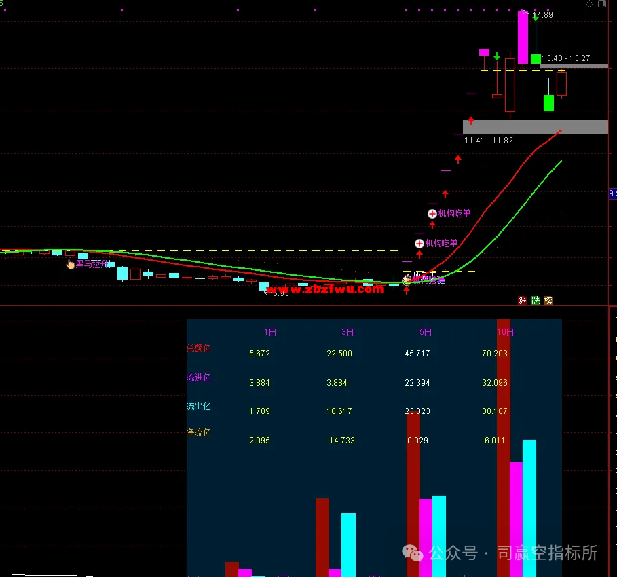This screenshot has width=617, height=577.
Task: Click the 总额亿 row label
Action: pos(199,348)
